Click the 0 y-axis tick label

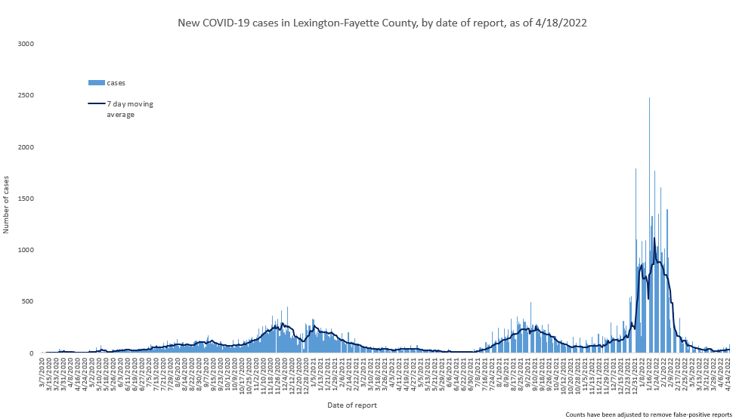(32, 353)
